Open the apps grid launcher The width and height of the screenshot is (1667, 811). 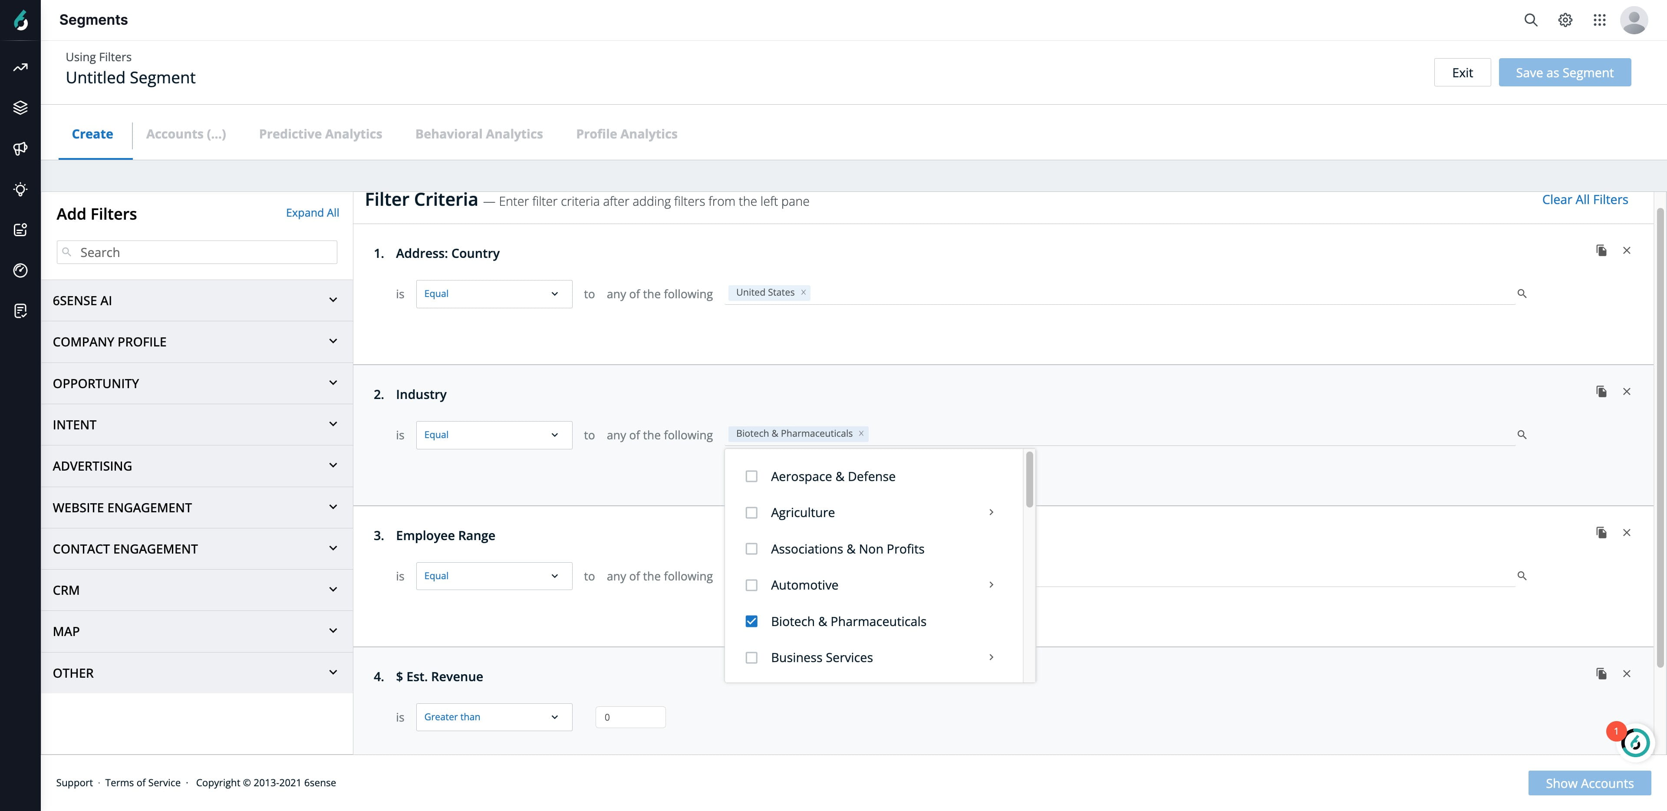(1599, 20)
